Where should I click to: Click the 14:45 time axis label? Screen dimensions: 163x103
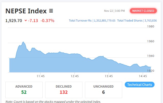[x=143, y=76]
